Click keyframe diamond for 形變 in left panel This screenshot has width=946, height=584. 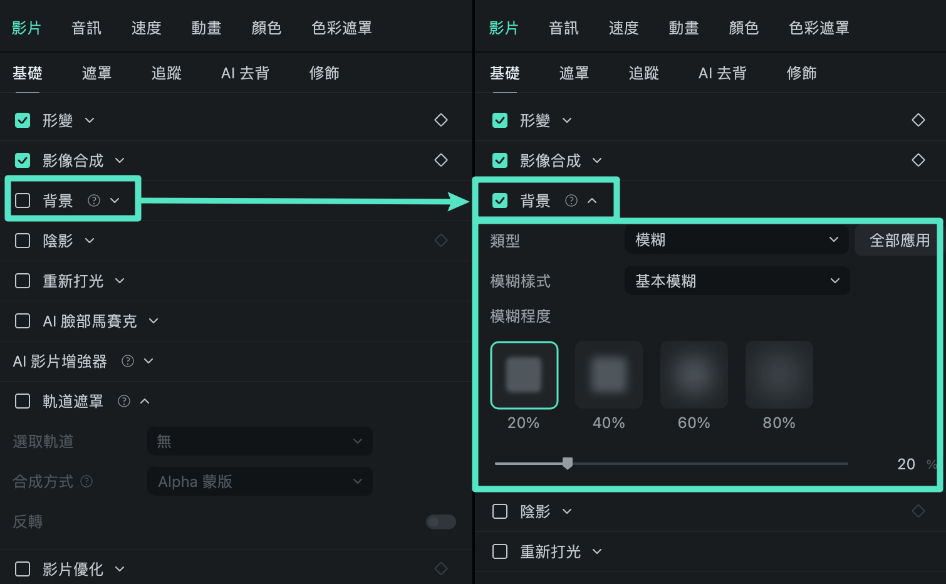pos(441,120)
